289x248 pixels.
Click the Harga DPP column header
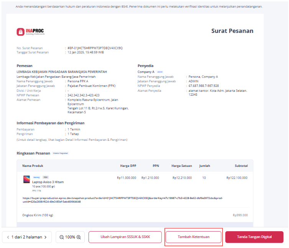(128, 166)
